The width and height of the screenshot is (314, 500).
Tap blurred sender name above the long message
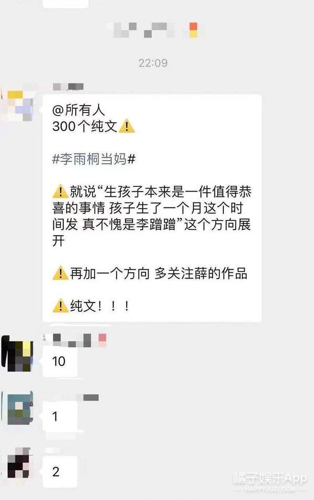click(68, 86)
